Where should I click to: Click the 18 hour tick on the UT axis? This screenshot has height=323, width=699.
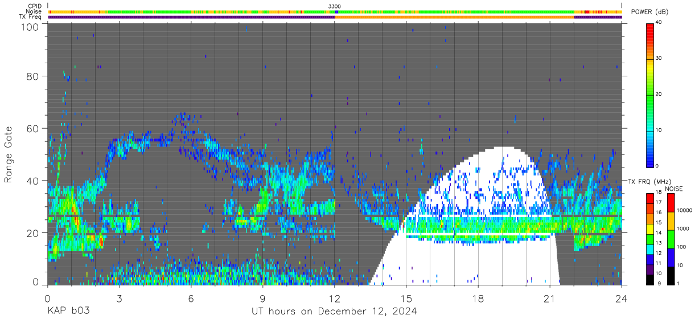478,298
